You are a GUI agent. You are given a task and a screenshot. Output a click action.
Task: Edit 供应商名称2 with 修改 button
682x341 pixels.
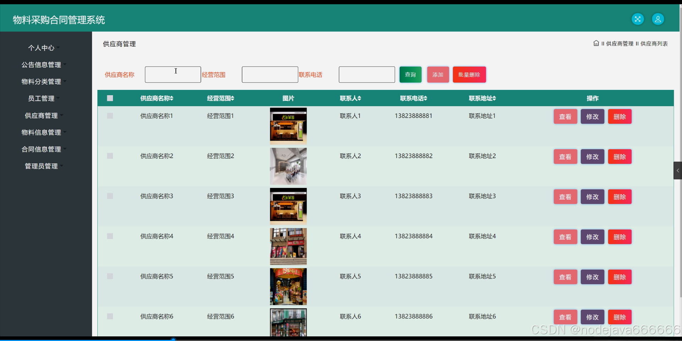coord(592,157)
